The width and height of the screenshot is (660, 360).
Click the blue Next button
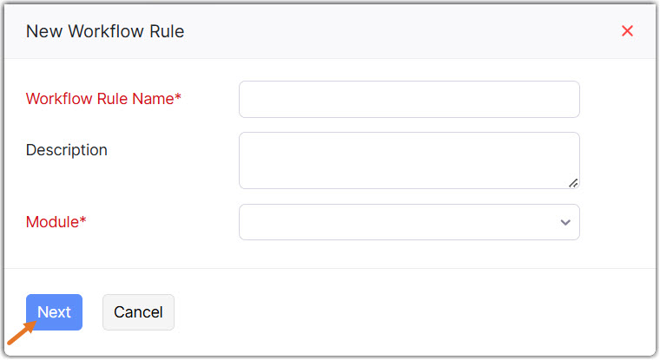54,312
